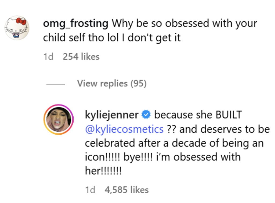Click the line "child self tho lol"
This screenshot has width=275, height=203.
pos(80,37)
